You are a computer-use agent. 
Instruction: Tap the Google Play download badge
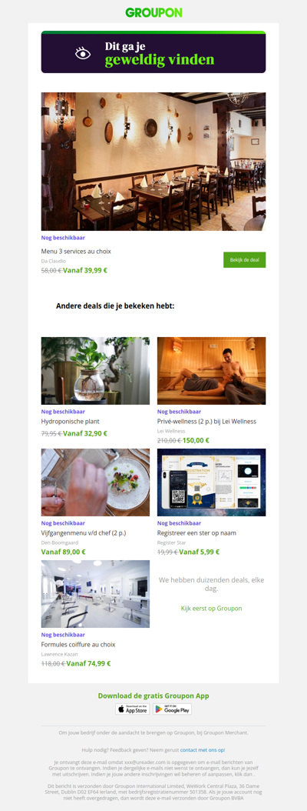pos(173,709)
